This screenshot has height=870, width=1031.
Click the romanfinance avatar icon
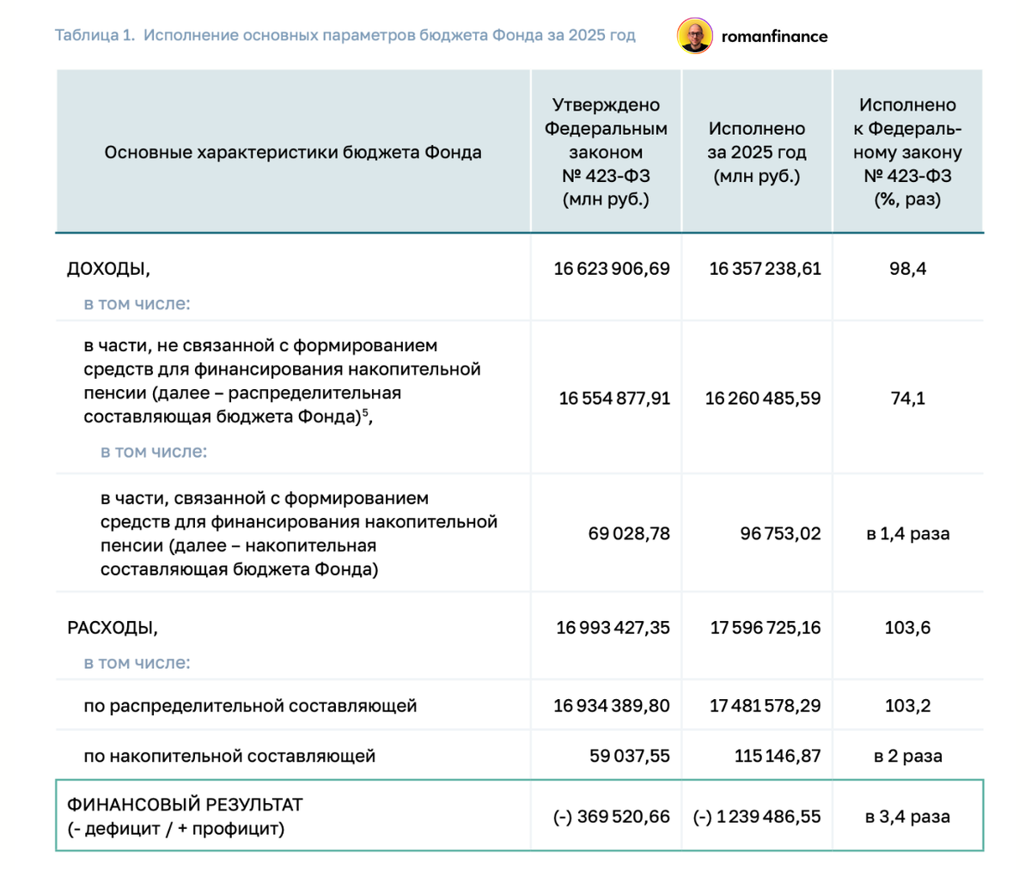(x=695, y=36)
